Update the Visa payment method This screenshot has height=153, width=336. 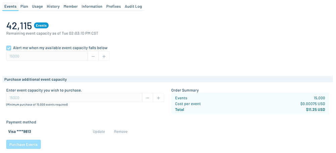point(99,131)
